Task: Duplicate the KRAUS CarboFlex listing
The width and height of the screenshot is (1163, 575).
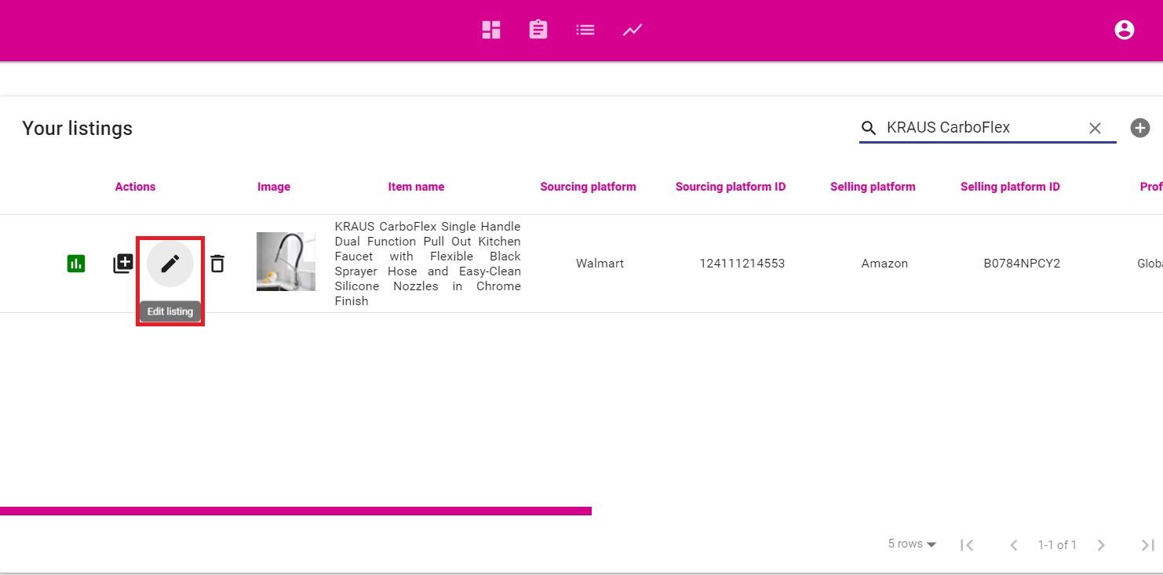Action: [123, 264]
